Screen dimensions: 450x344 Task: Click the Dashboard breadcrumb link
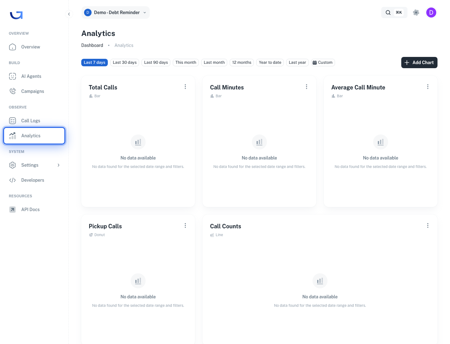[92, 45]
